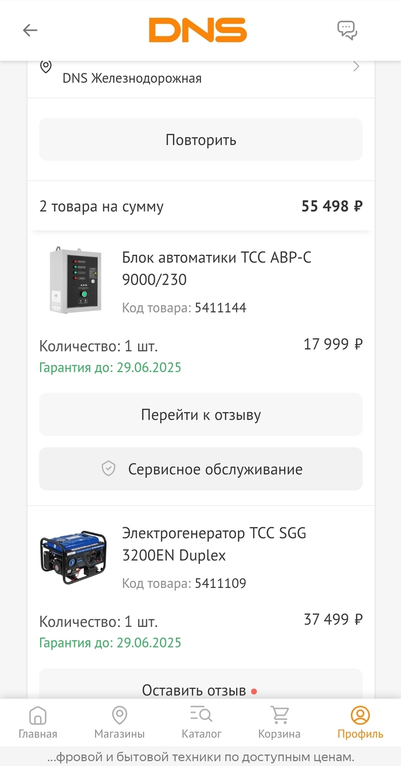Open the Блок автоматики TCC product image
The image size is (401, 766).
click(x=75, y=280)
